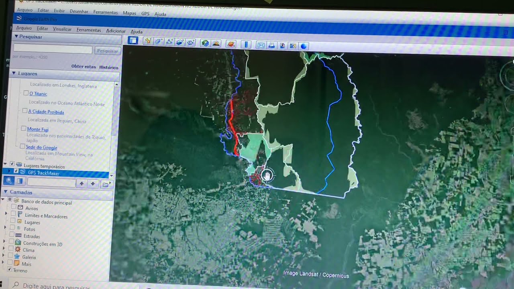
Task: Collapse the Lugares temporários tree node
Action: point(6,164)
